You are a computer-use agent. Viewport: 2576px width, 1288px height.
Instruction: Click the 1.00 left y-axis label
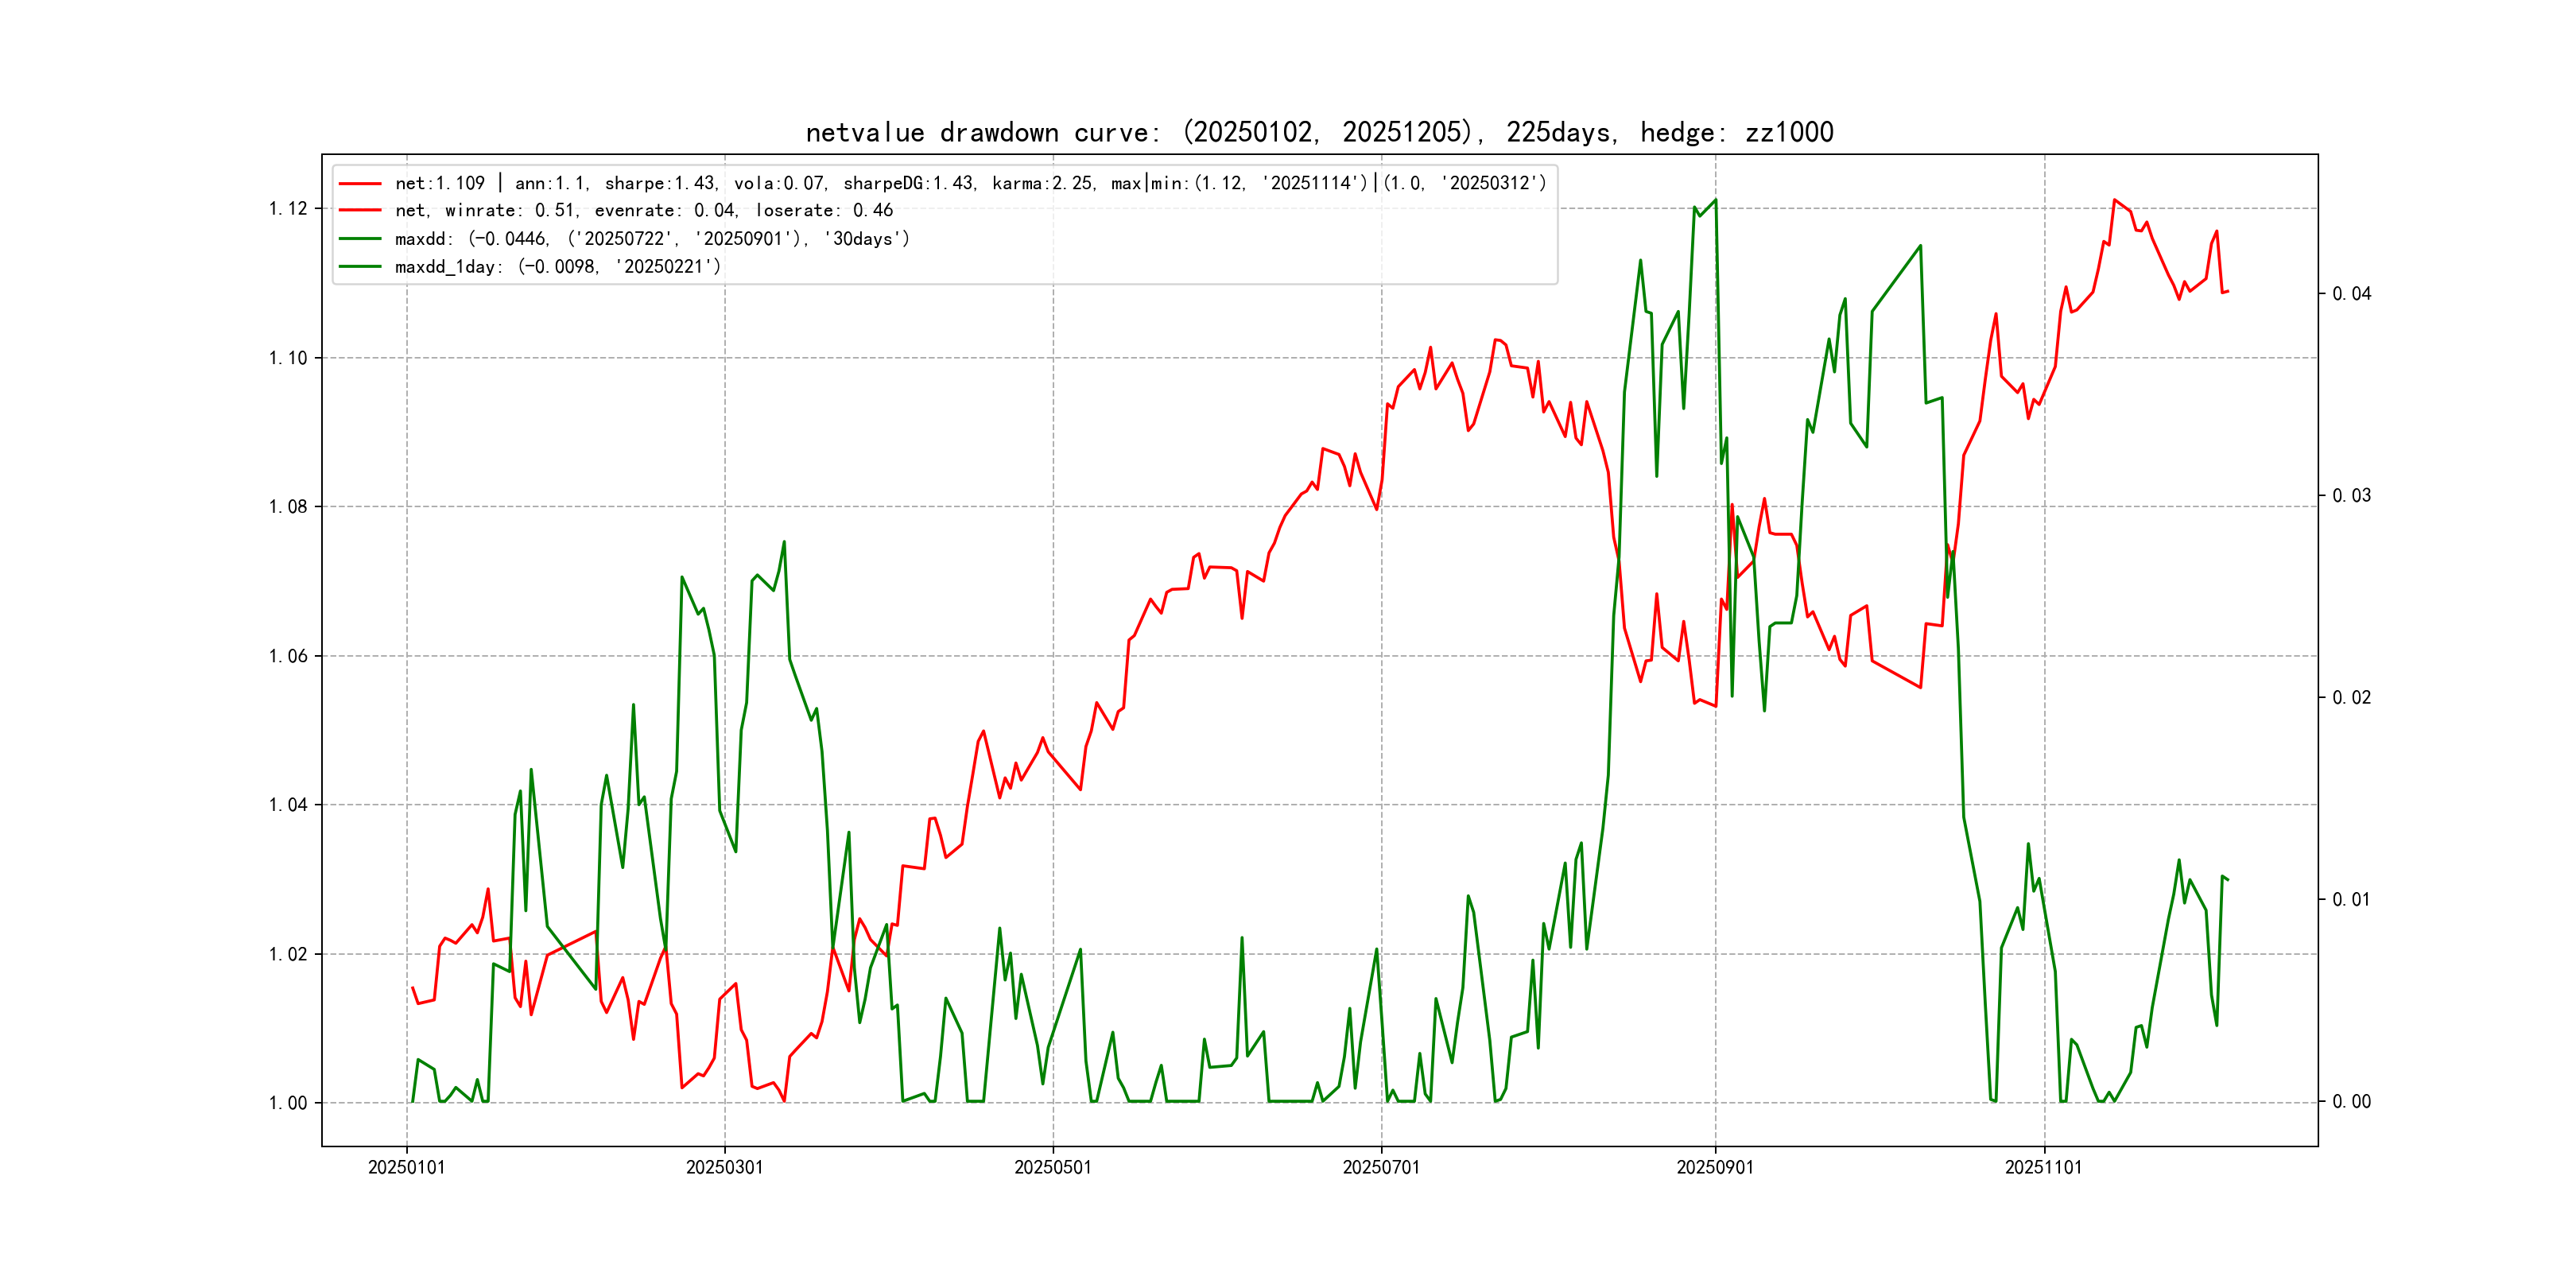tap(288, 1103)
